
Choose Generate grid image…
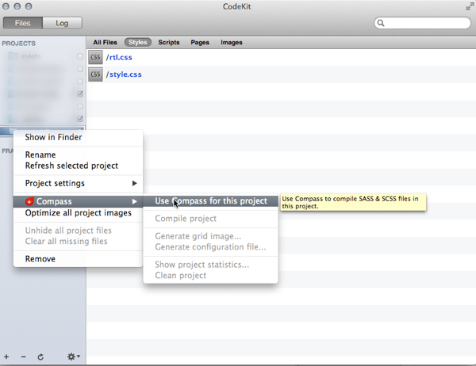[x=211, y=236]
